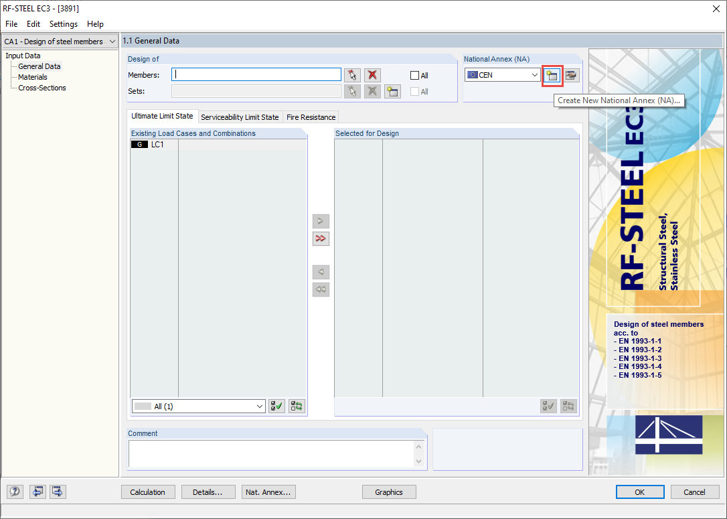The image size is (727, 519).
Task: Select Input Data in the navigator
Action: pos(23,56)
